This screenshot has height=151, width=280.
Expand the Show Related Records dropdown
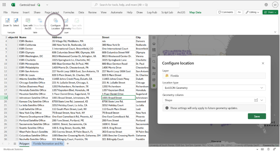tap(40, 24)
